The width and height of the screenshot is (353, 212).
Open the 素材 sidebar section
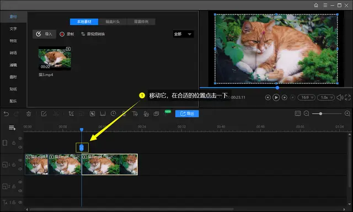pyautogui.click(x=13, y=17)
